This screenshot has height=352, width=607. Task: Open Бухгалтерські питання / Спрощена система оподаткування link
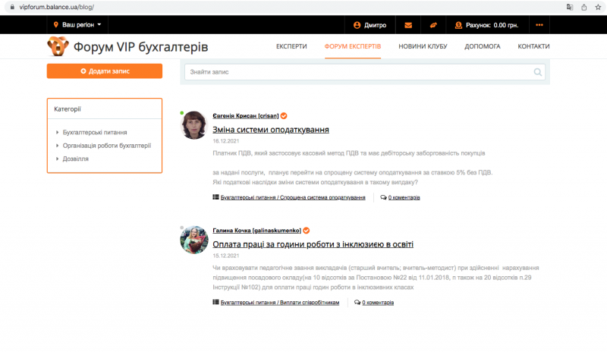click(293, 197)
